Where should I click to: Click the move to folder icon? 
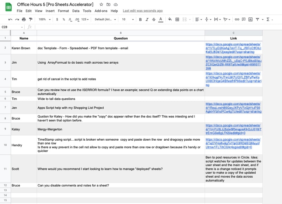(108, 5)
